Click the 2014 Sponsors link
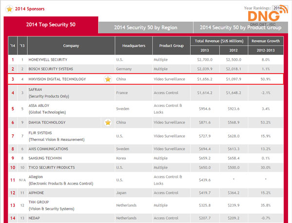Screen dimensions: 292x223 point(30,9)
